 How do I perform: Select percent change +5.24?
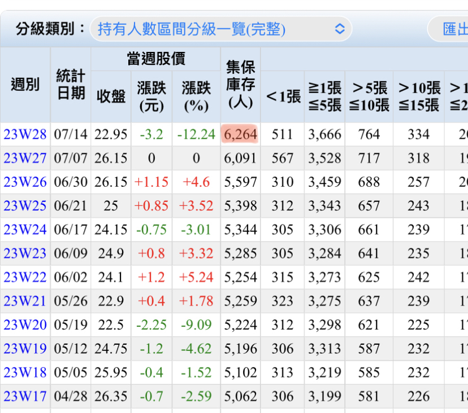196,278
